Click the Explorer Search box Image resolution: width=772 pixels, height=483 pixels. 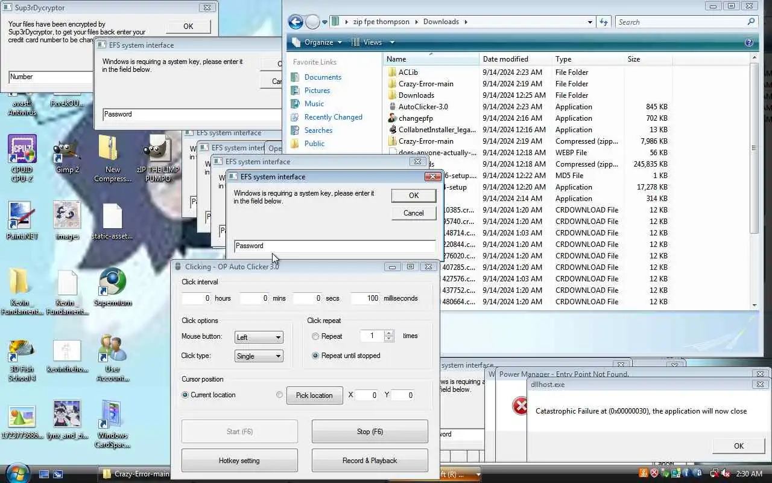coord(686,22)
